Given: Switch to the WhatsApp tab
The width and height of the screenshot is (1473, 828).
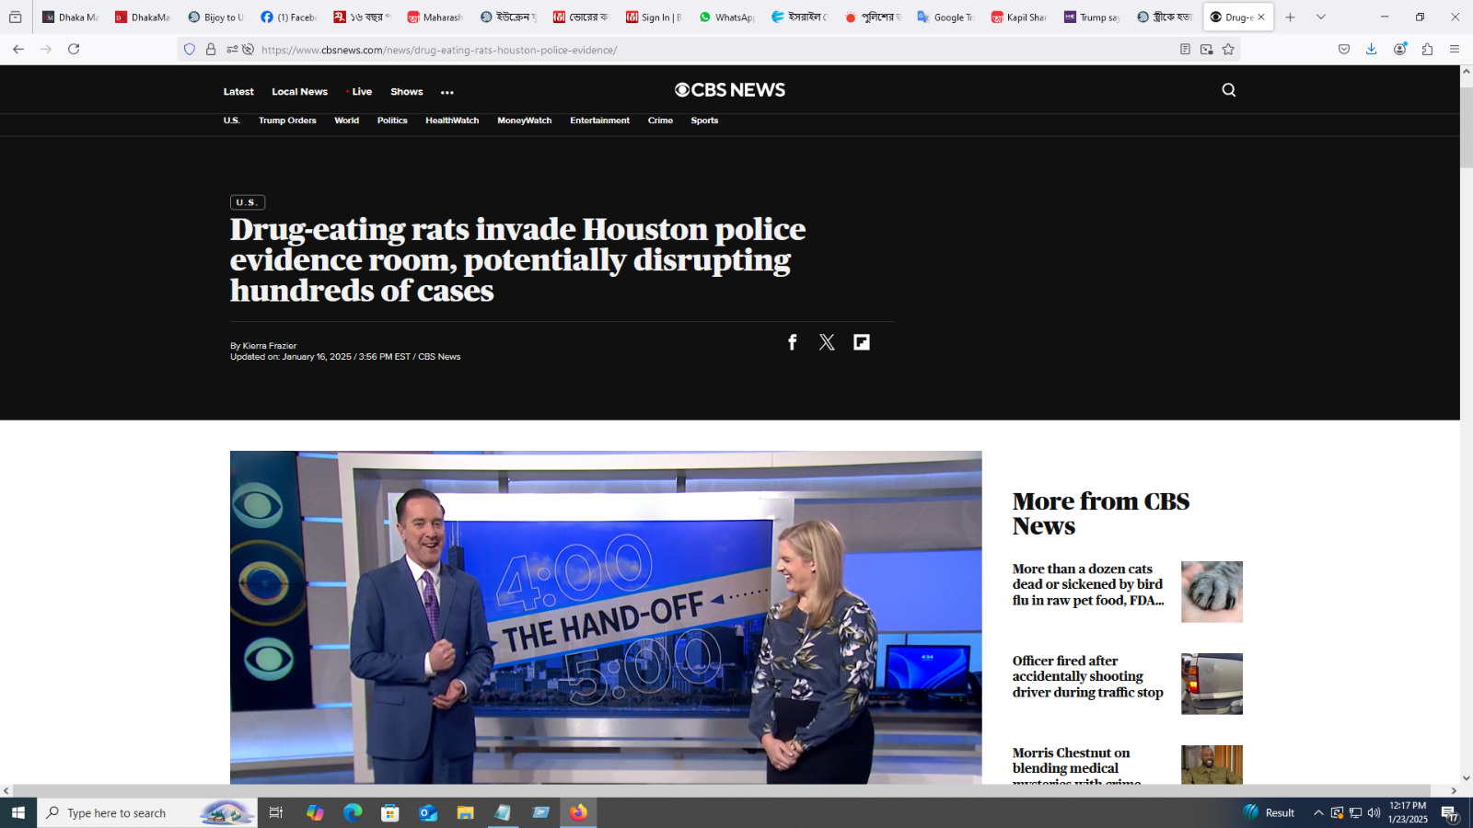Looking at the screenshot, I should 726,17.
